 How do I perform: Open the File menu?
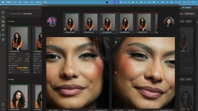click(x=15, y=2)
